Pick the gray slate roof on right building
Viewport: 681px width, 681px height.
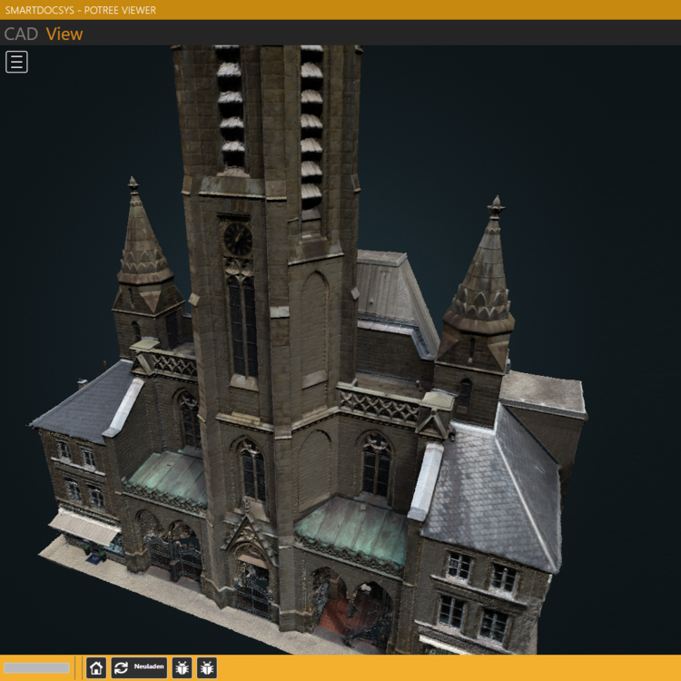(x=495, y=490)
